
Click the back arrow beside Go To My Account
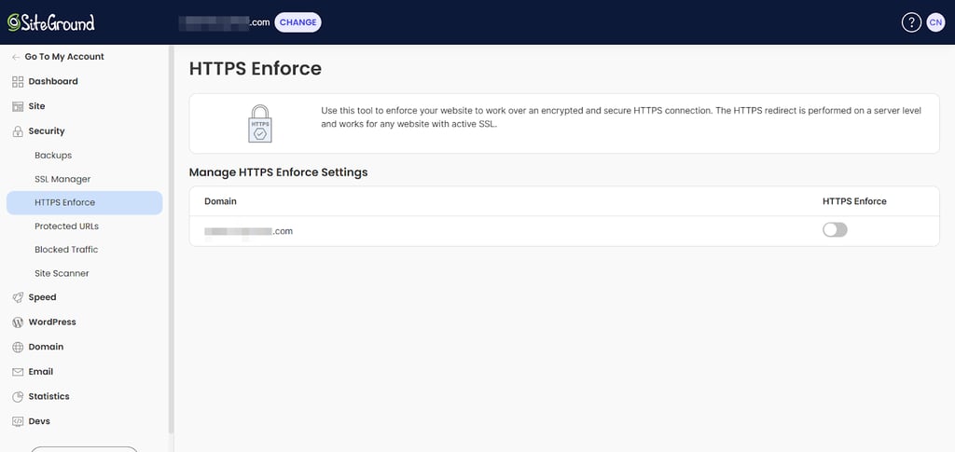(x=16, y=57)
